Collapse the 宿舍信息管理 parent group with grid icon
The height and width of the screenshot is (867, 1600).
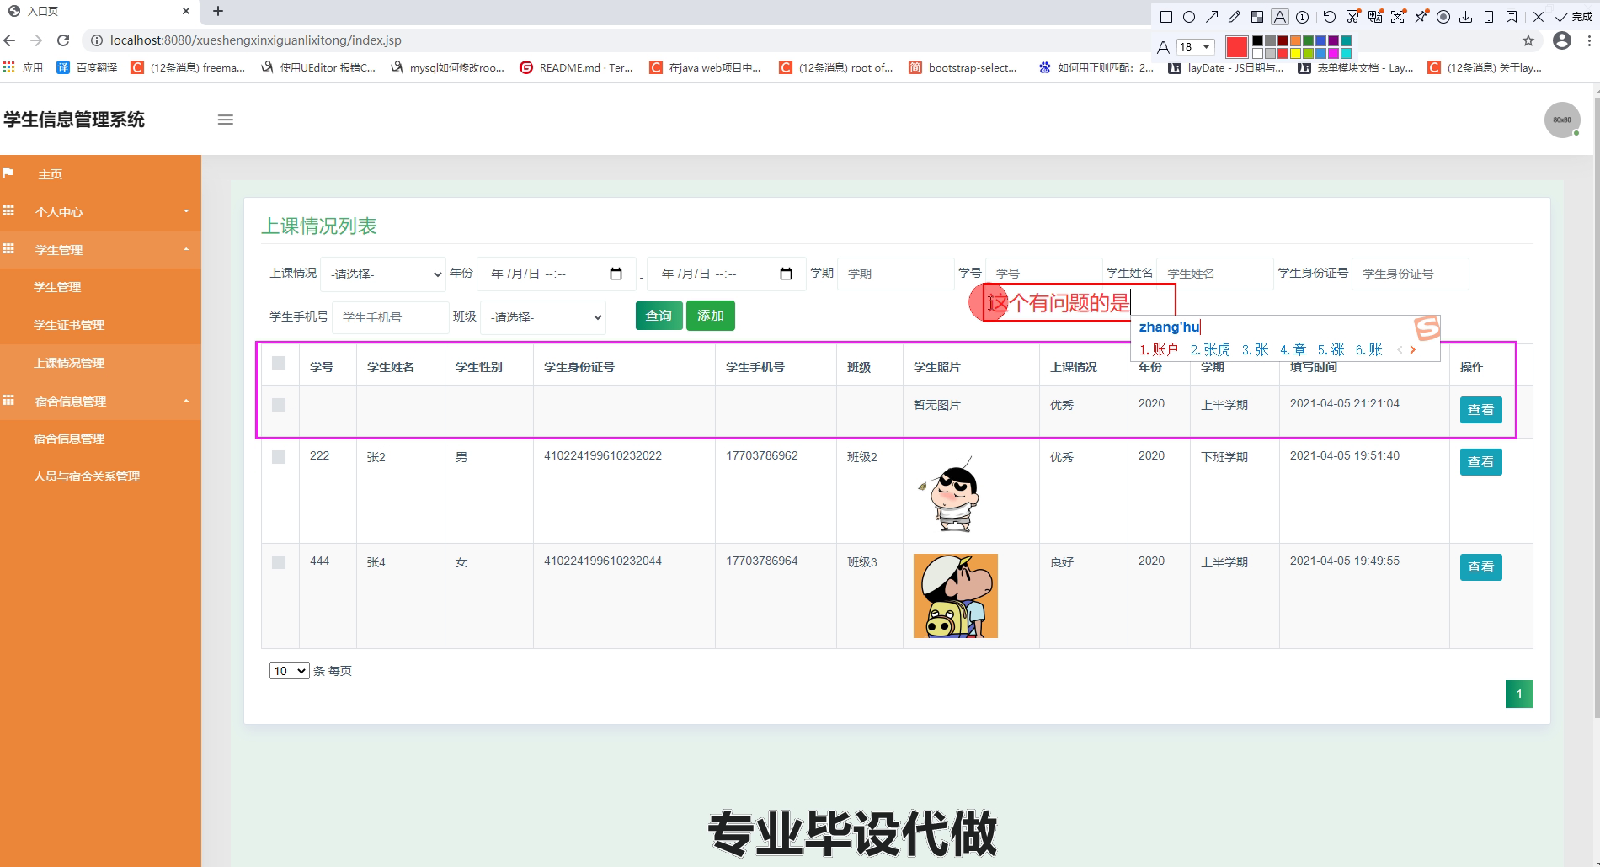(100, 401)
